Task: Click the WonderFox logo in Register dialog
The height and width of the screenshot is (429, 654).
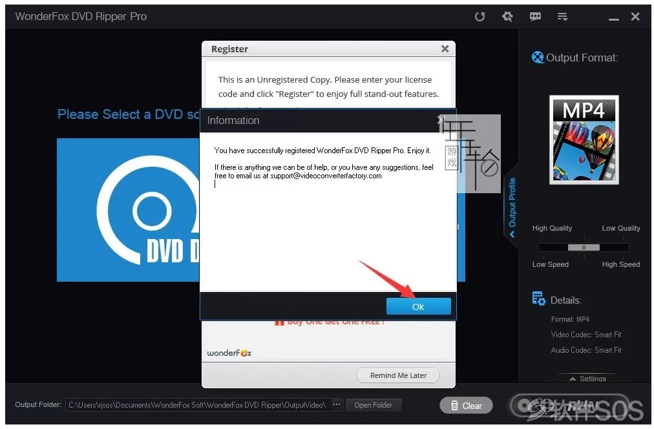Action: pos(229,353)
